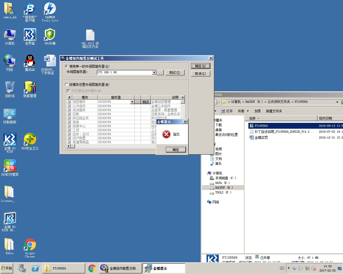This screenshot has height=274, width=343.
Task: Select the 金蝶 K3 WISE desktop icon
Action: click(10, 143)
